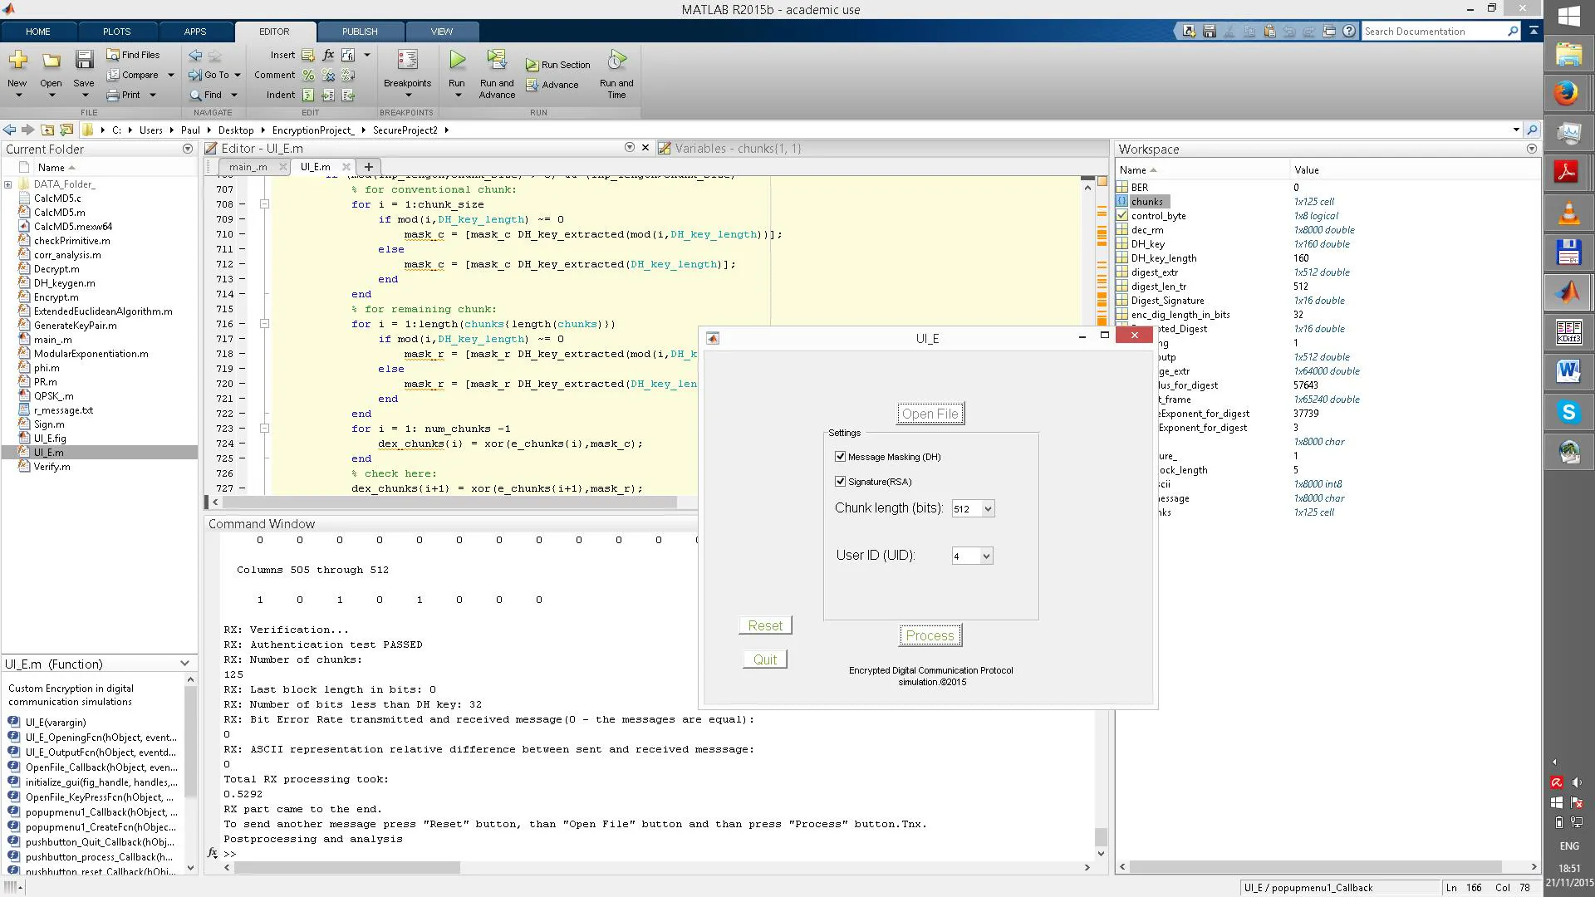Click the Find Files icon
This screenshot has width=1595, height=897.
[113, 55]
